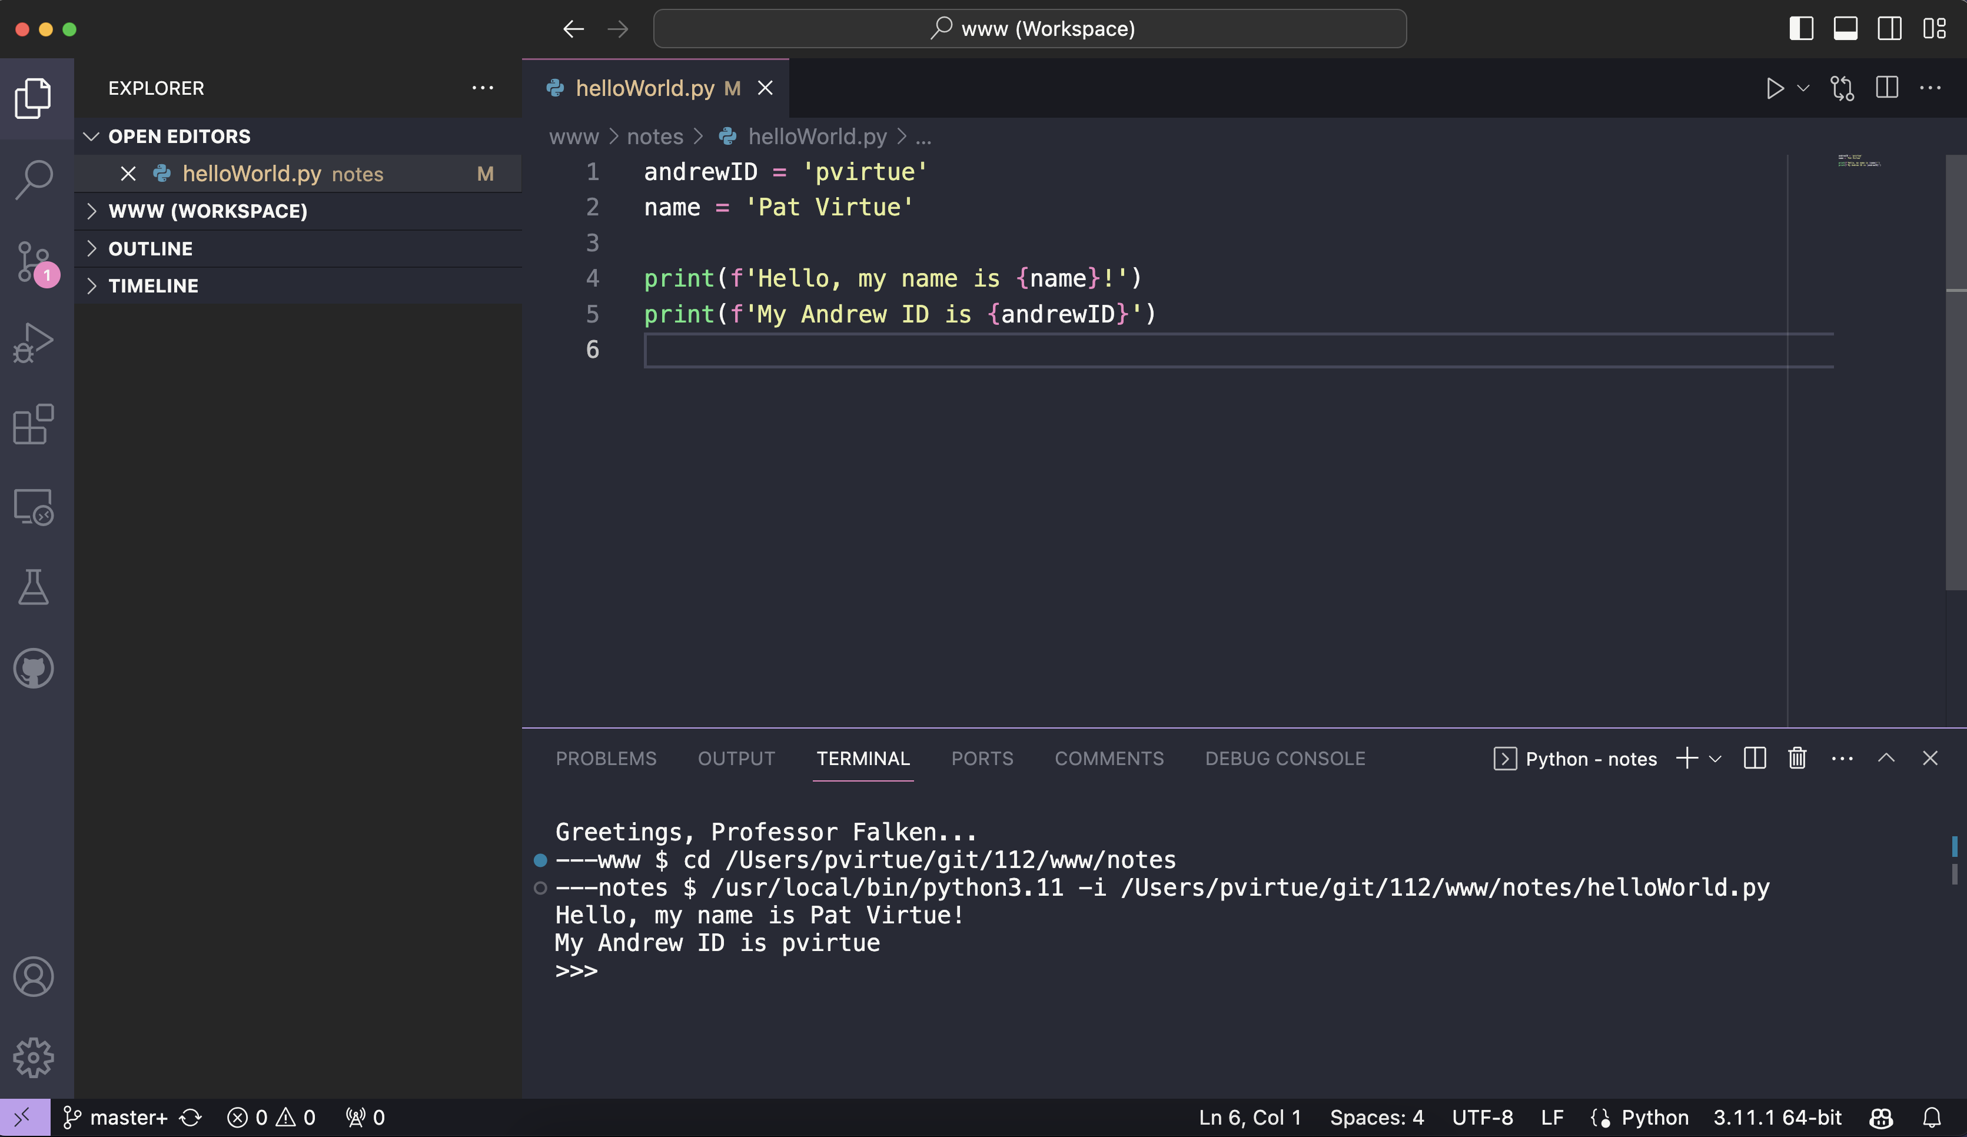Open the Run and Debug view

[34, 343]
